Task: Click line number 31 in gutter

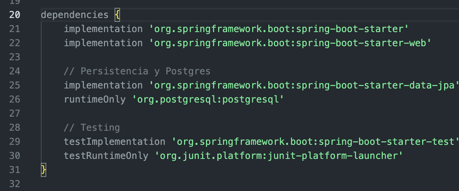Action: pos(15,170)
